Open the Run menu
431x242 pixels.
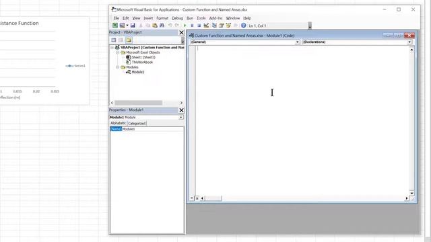pyautogui.click(x=190, y=18)
